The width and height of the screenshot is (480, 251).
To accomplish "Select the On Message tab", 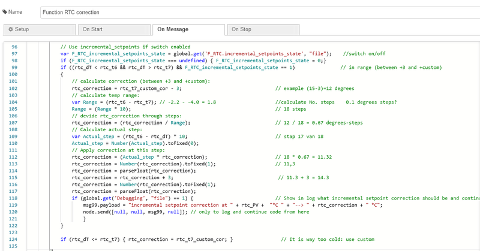I will 188,29.
